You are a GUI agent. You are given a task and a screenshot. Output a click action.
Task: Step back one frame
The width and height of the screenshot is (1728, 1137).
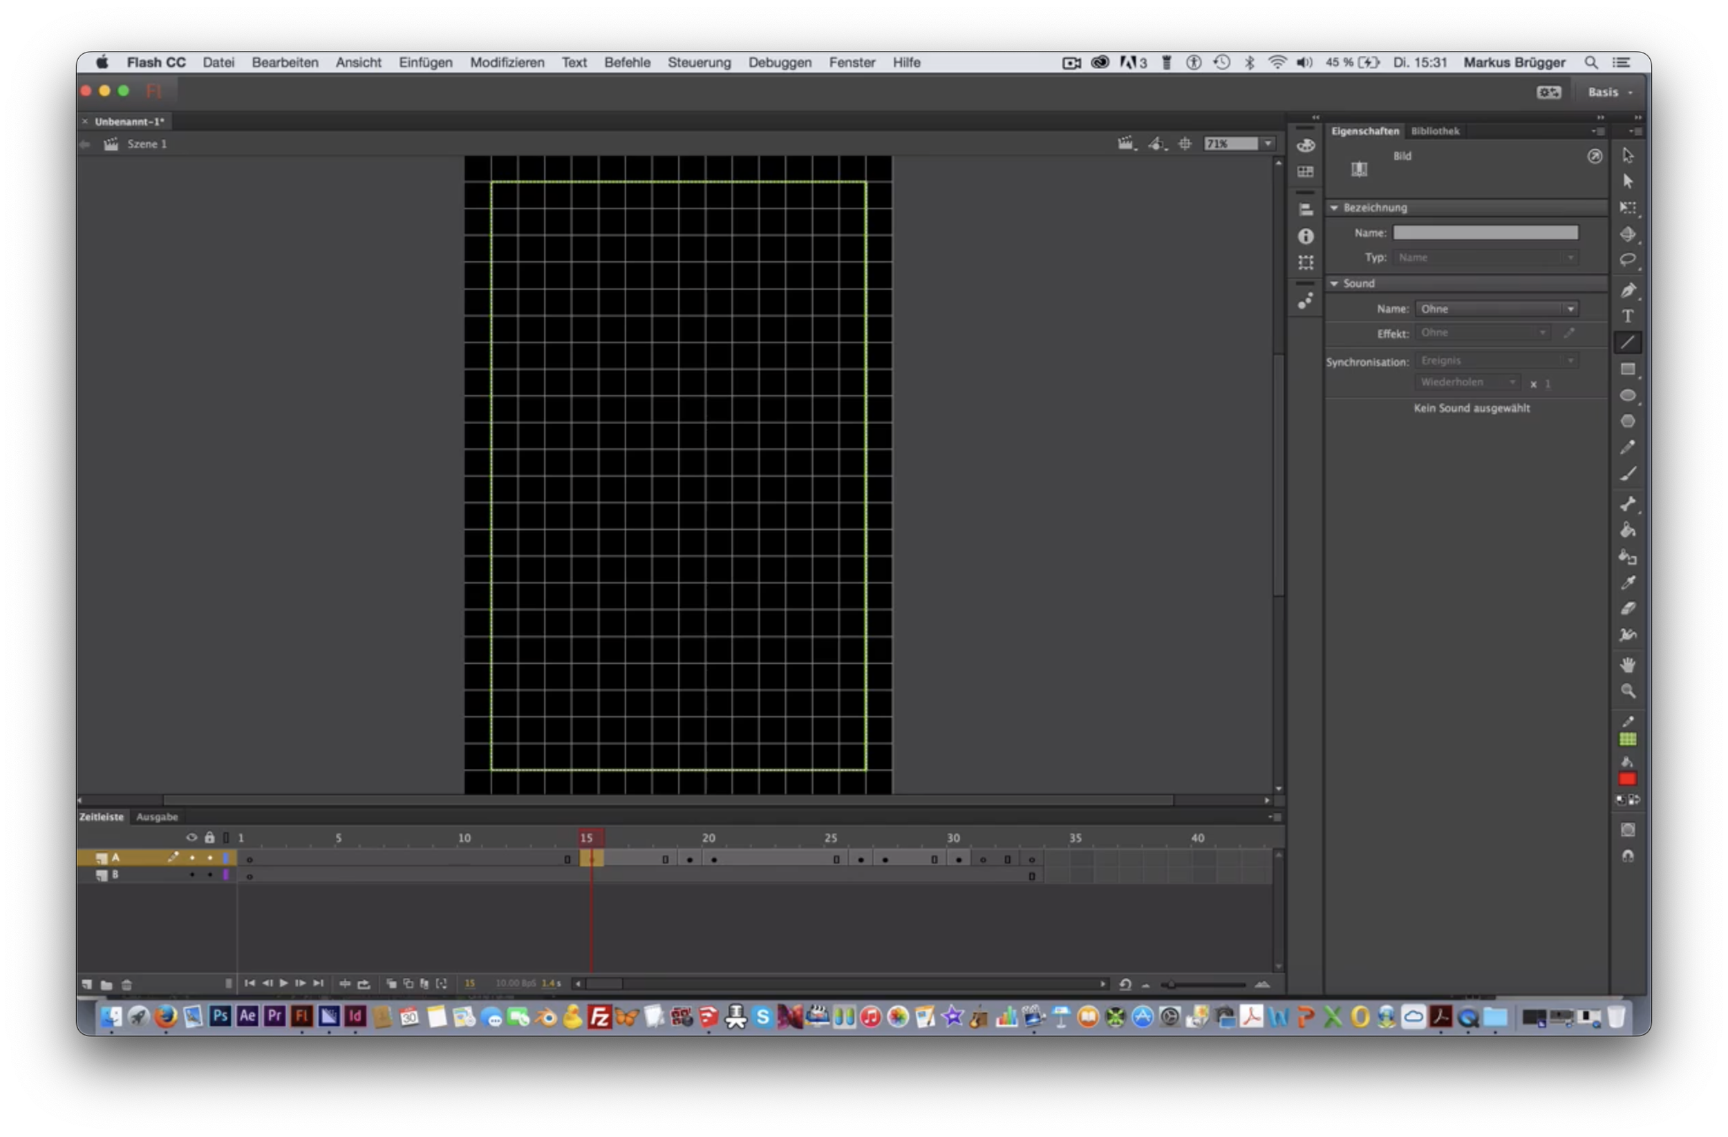(267, 983)
